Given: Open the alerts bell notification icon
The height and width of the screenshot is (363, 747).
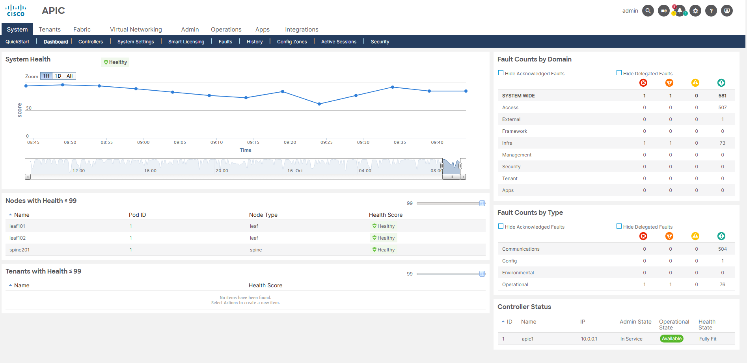Looking at the screenshot, I should (x=680, y=11).
